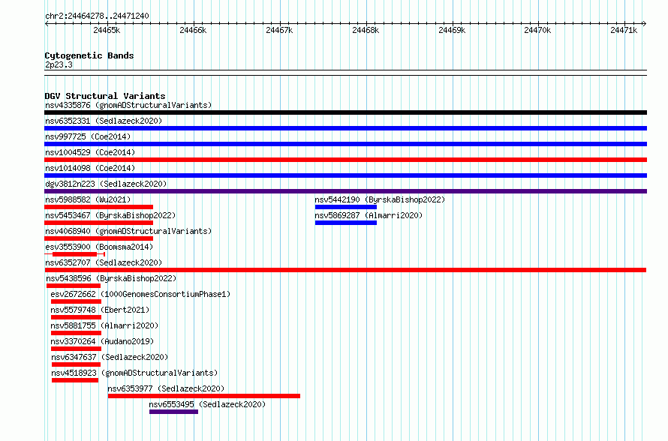Screen dimensions: 668x441
Task: Open variant nsv6347637 (Sedlazeck2020) label
Action: (110, 357)
